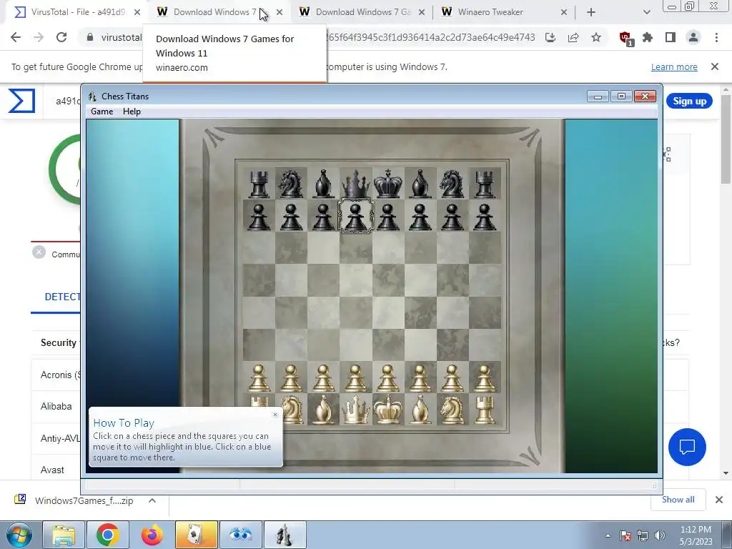The image size is (732, 549).
Task: Dismiss the Chrome update info bar
Action: 715,66
